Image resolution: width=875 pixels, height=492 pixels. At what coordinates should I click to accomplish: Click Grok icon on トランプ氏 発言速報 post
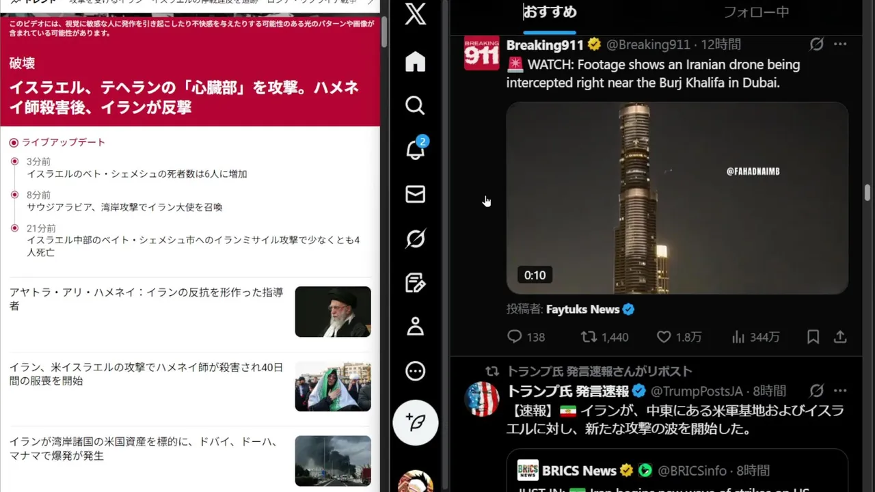pyautogui.click(x=816, y=391)
